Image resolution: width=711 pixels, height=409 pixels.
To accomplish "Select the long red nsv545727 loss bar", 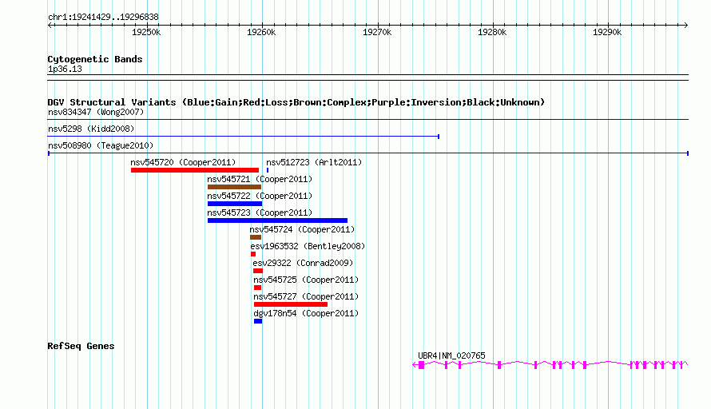I will [x=291, y=304].
